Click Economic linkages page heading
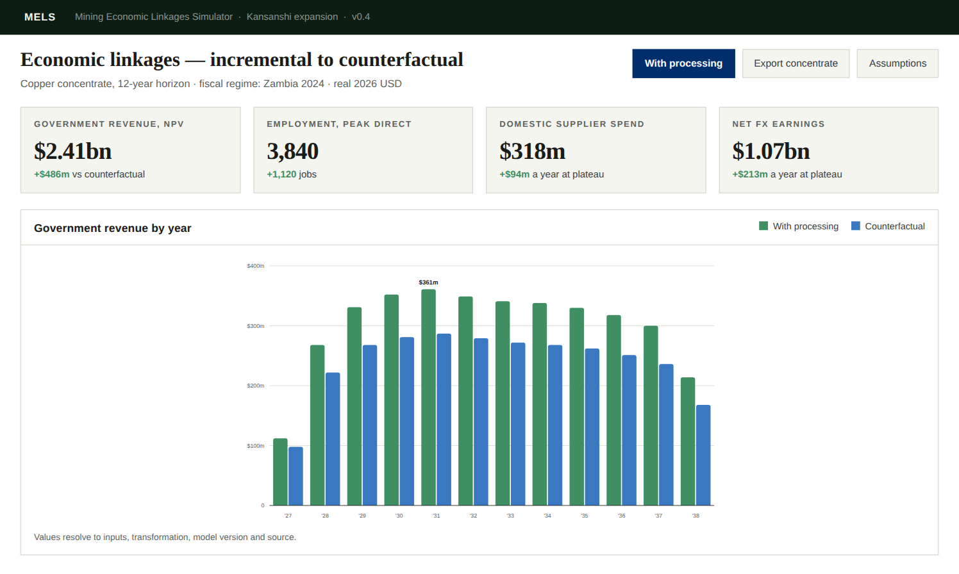This screenshot has height=574, width=959. pyautogui.click(x=242, y=60)
